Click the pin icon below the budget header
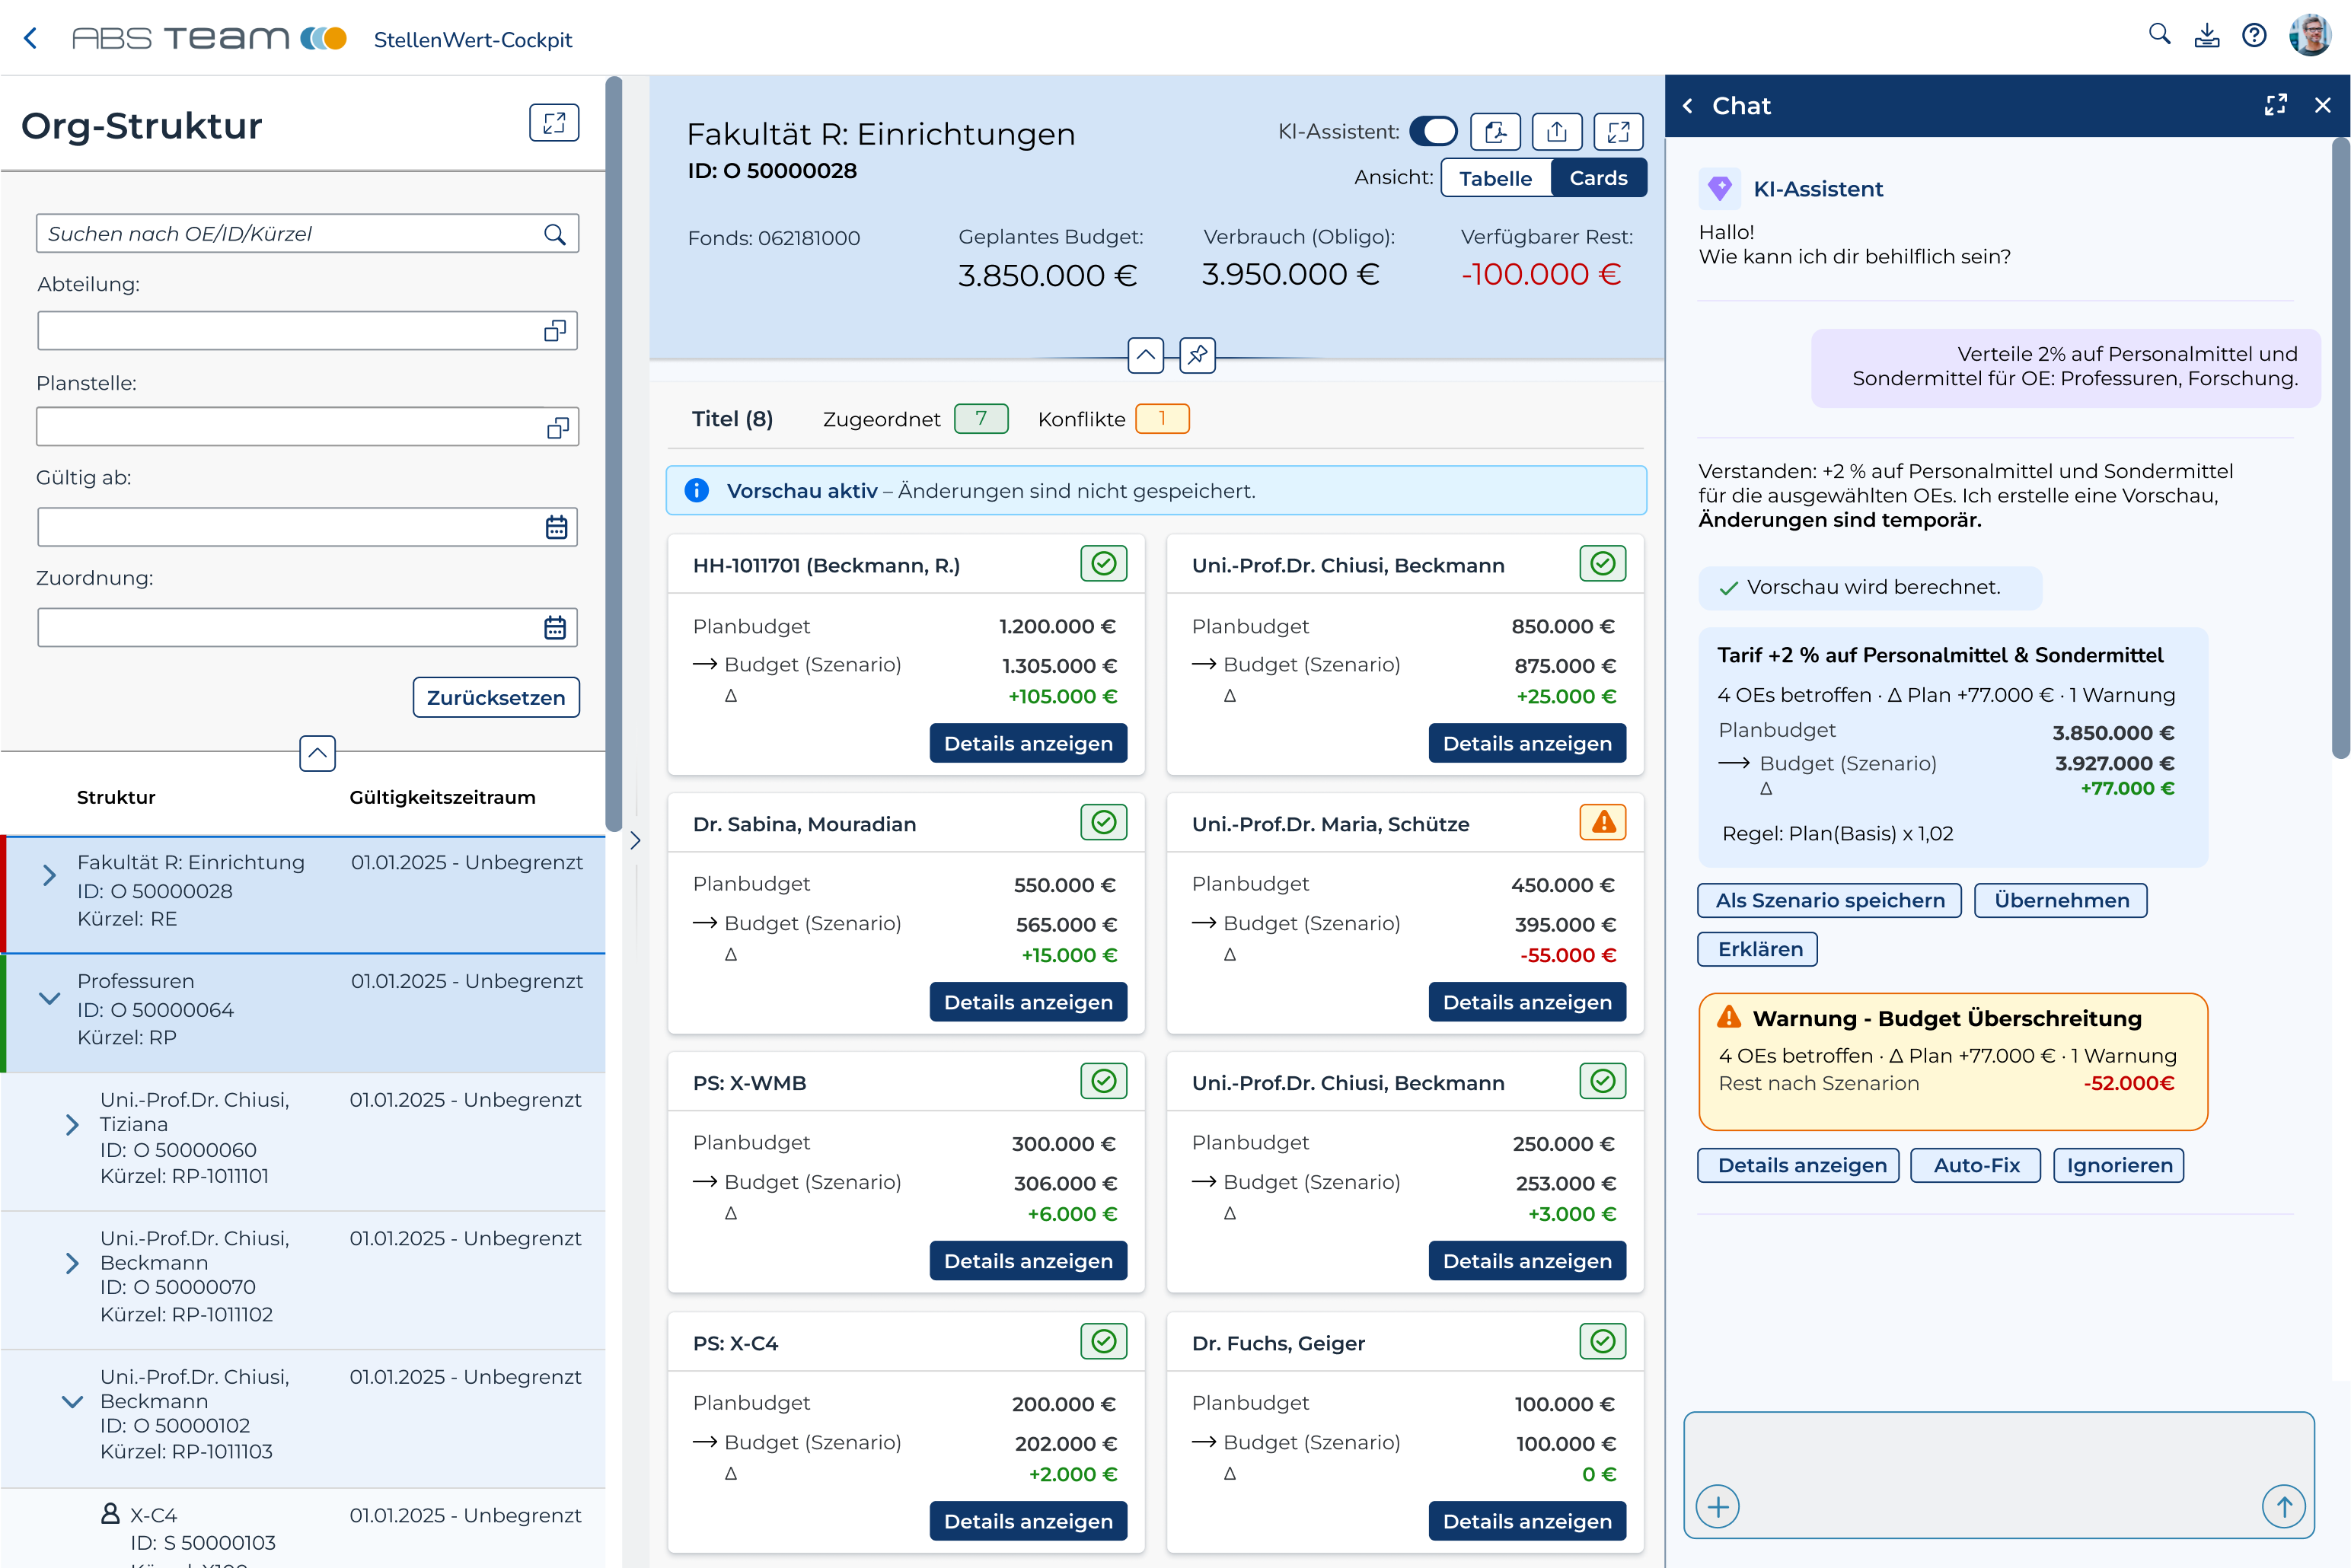This screenshot has width=2351, height=1568. point(1197,355)
